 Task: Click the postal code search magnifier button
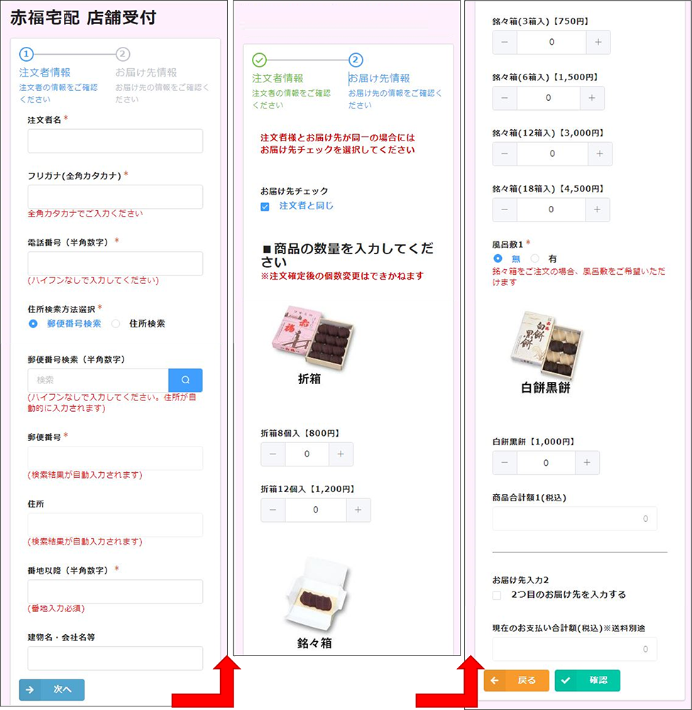coord(185,380)
